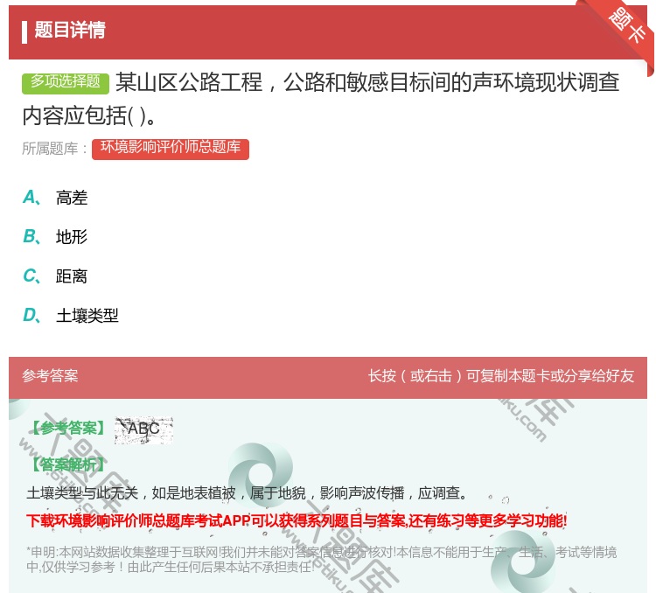This screenshot has height=593, width=656.
Task: Click the red APP download promotion line
Action: (297, 521)
